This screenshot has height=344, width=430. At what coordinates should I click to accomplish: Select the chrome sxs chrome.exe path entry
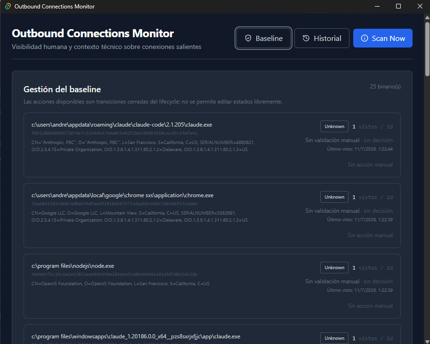pyautogui.click(x=122, y=195)
